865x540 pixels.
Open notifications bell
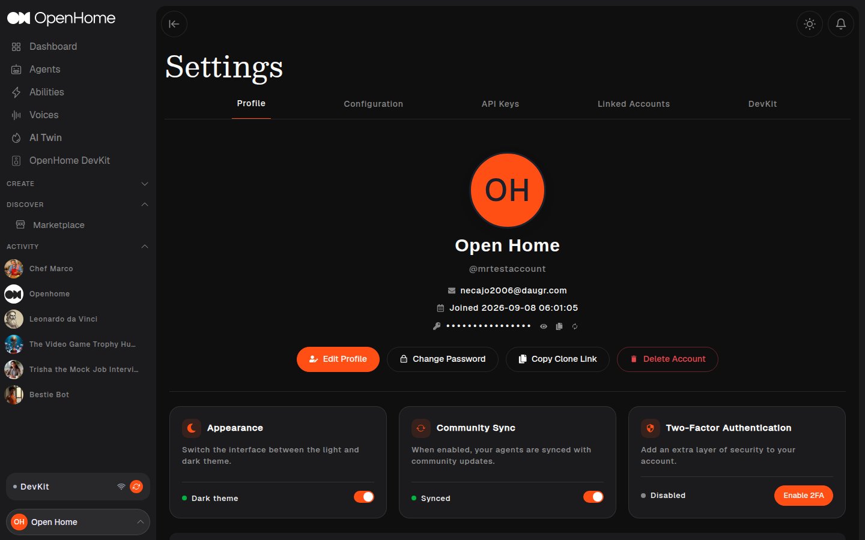point(841,24)
